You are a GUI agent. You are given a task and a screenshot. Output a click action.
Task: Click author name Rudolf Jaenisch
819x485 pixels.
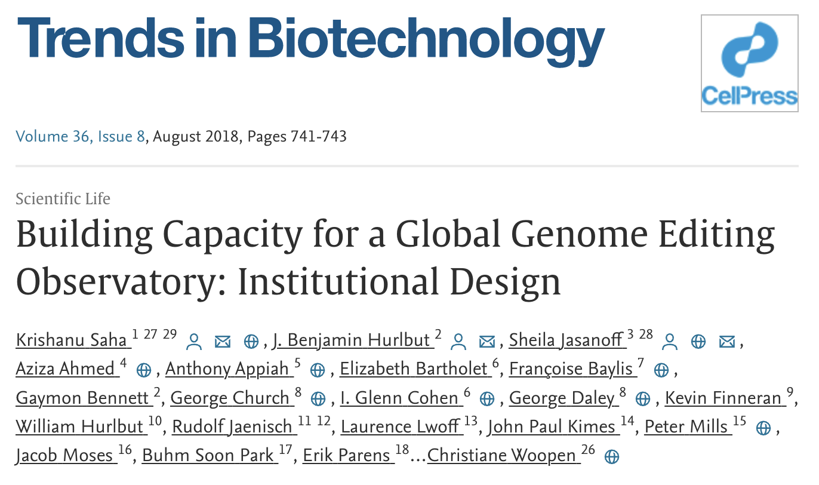(x=233, y=427)
